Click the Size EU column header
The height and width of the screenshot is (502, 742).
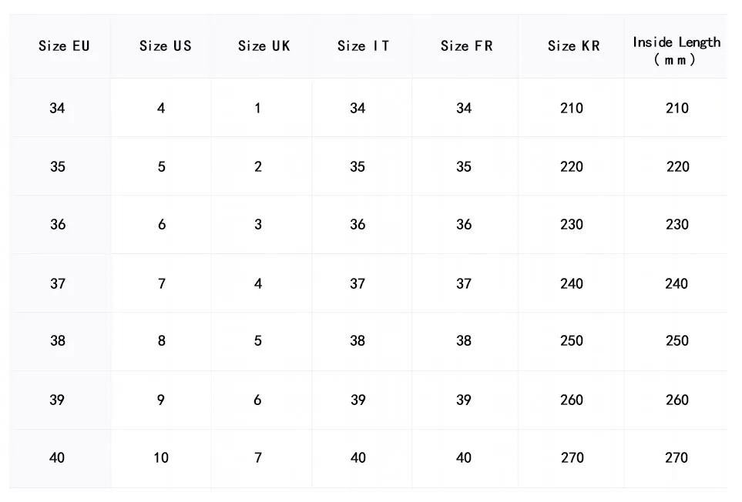[64, 46]
